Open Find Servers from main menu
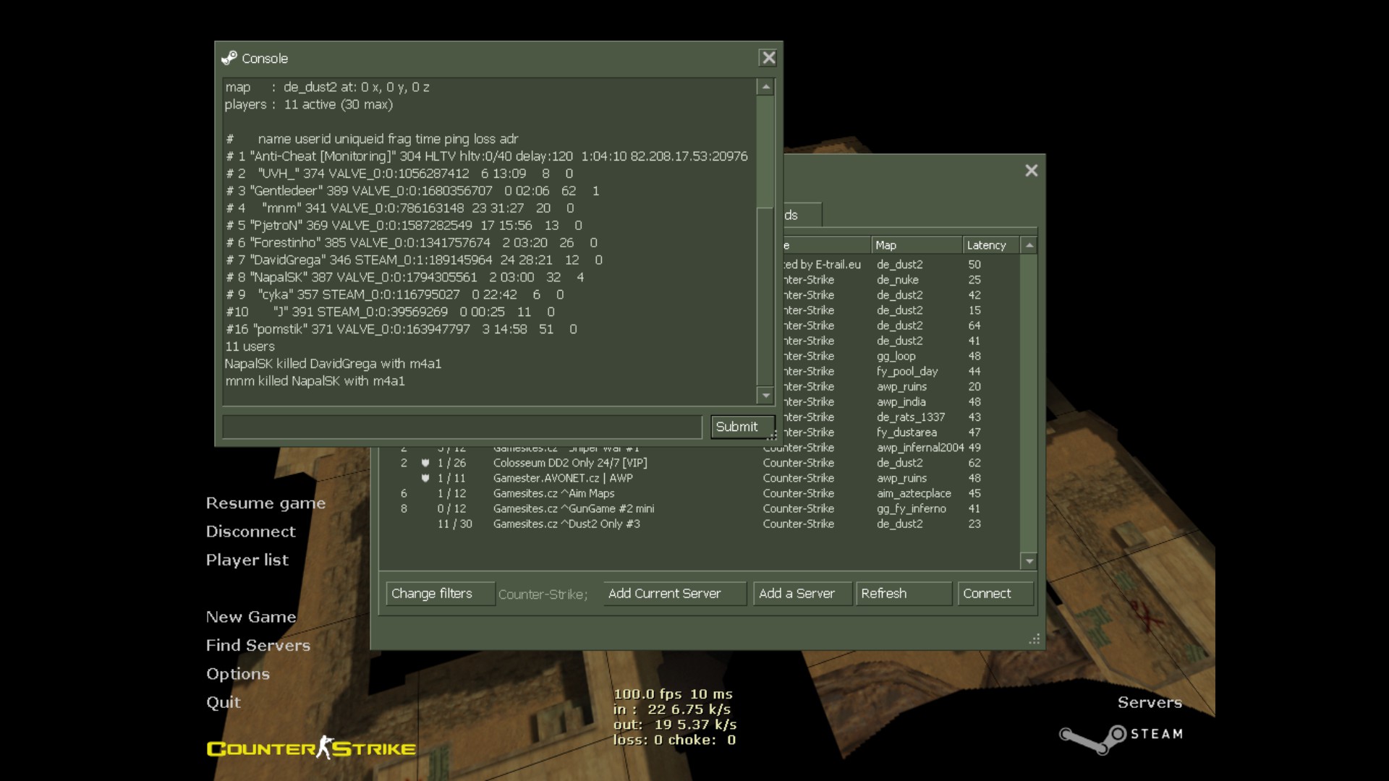 pos(258,645)
